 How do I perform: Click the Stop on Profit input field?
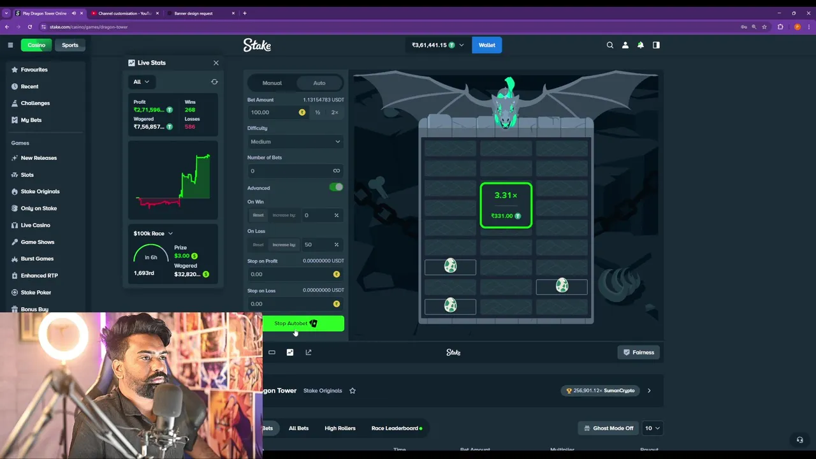296,274
